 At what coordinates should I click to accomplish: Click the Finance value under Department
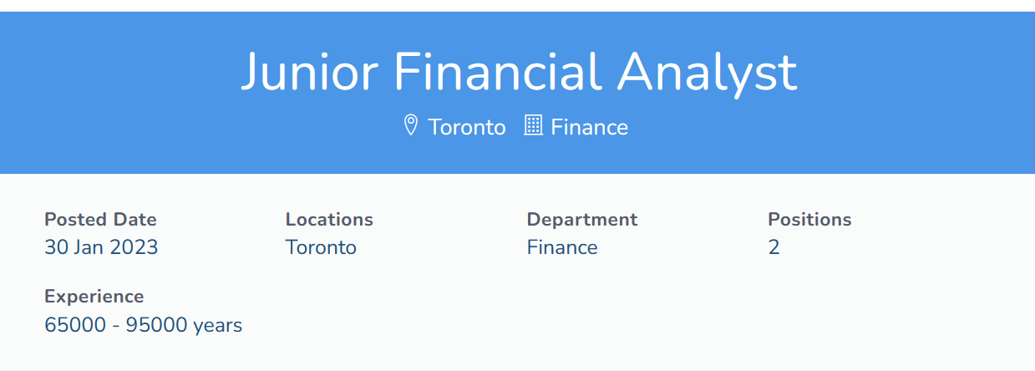pos(562,247)
